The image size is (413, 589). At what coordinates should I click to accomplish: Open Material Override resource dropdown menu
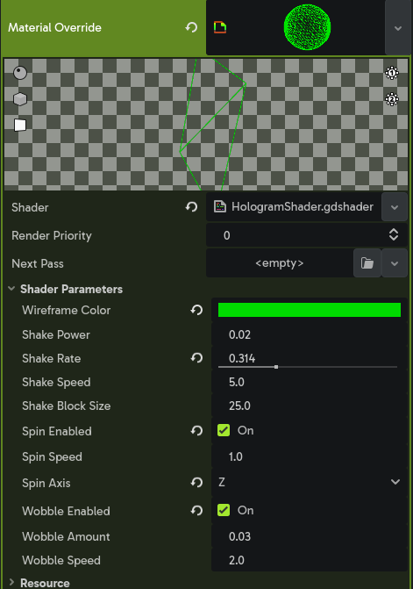[398, 28]
